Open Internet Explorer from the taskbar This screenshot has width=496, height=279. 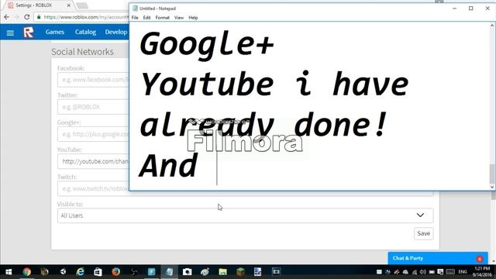point(81,272)
